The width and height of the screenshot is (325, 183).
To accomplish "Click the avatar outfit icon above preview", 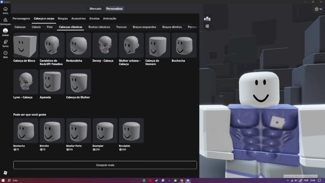I will click(207, 18).
